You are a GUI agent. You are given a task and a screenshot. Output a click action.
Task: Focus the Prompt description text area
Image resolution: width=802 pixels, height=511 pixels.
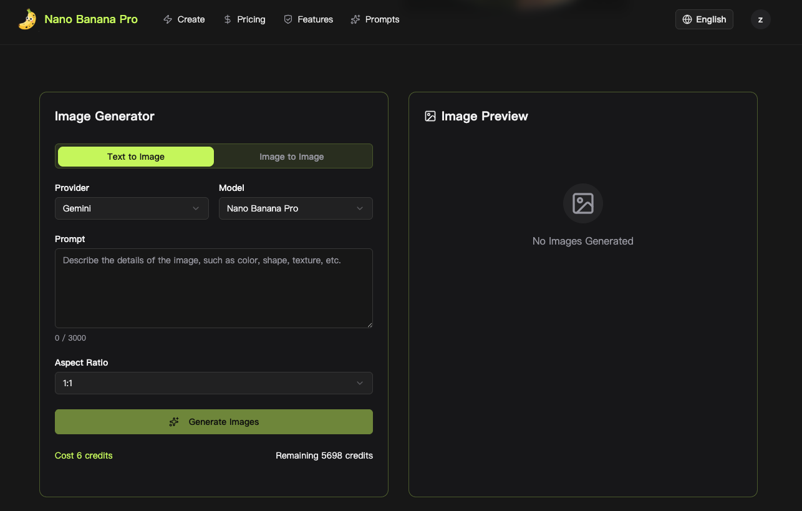213,288
